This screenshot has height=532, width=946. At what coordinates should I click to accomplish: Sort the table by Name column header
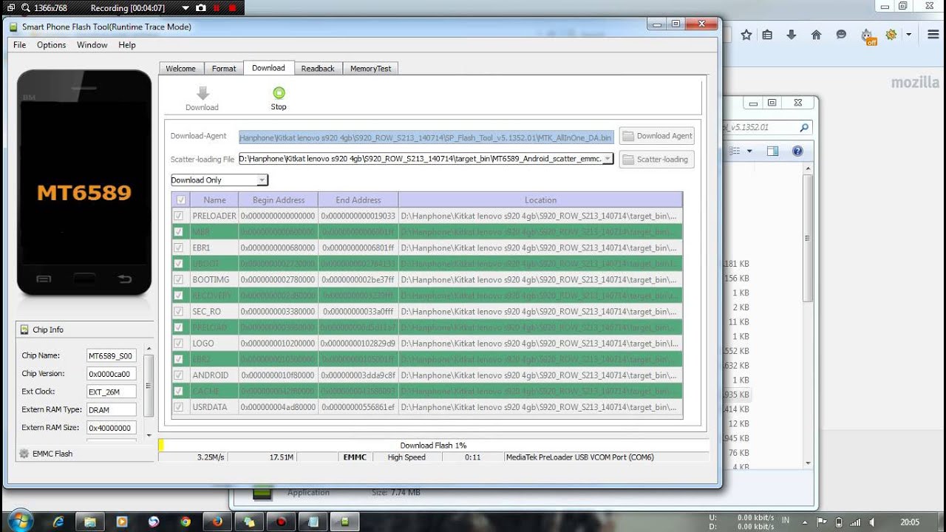214,199
